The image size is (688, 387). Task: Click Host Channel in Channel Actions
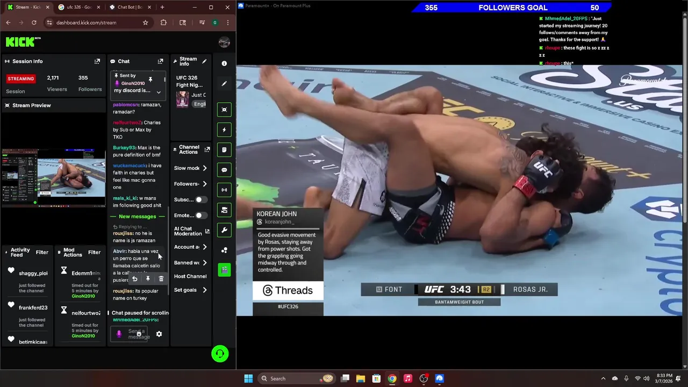pos(190,276)
